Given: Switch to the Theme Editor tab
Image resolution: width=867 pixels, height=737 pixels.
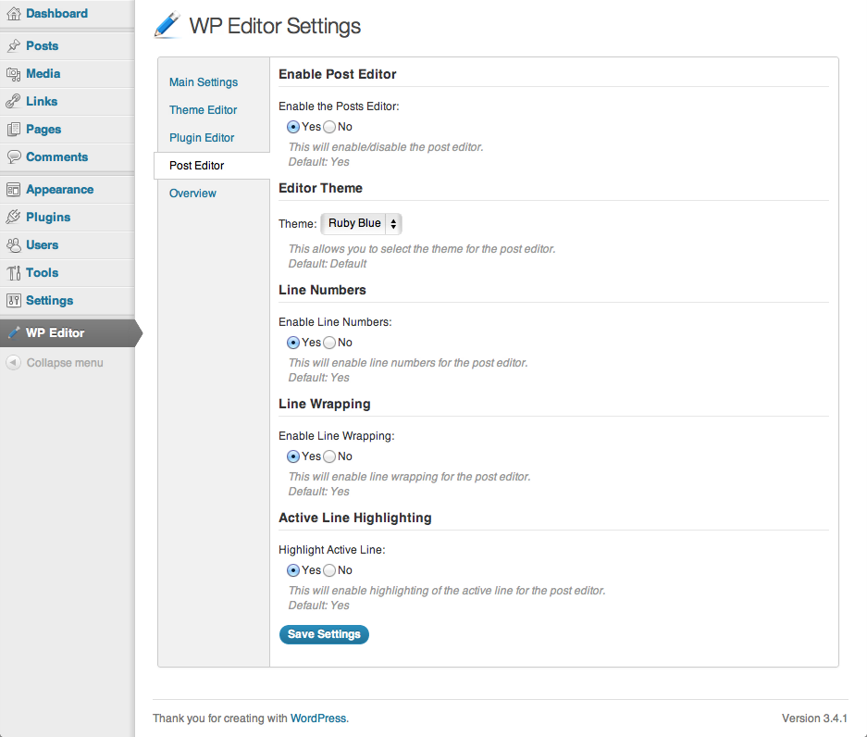Looking at the screenshot, I should [203, 109].
